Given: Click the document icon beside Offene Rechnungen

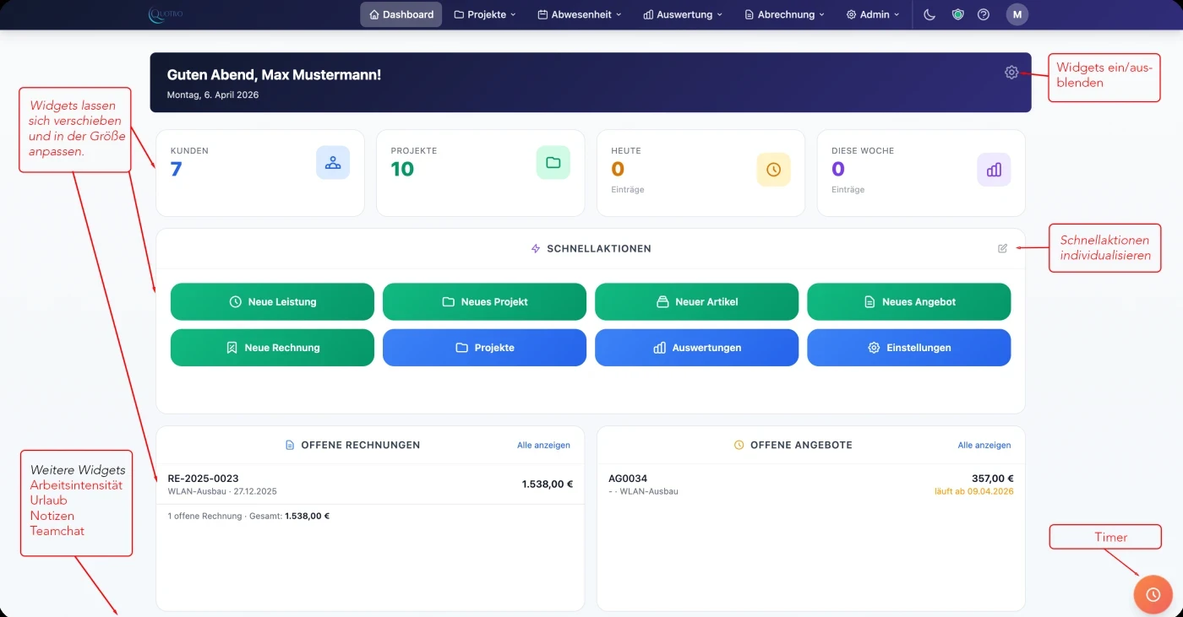Looking at the screenshot, I should tap(290, 445).
